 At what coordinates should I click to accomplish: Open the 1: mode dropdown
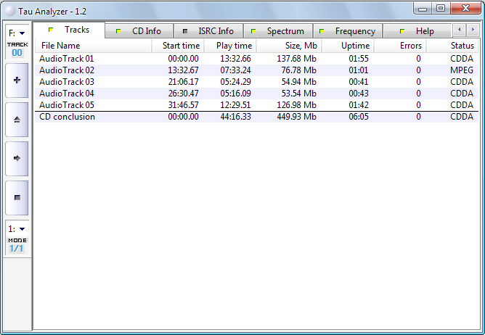[x=17, y=228]
